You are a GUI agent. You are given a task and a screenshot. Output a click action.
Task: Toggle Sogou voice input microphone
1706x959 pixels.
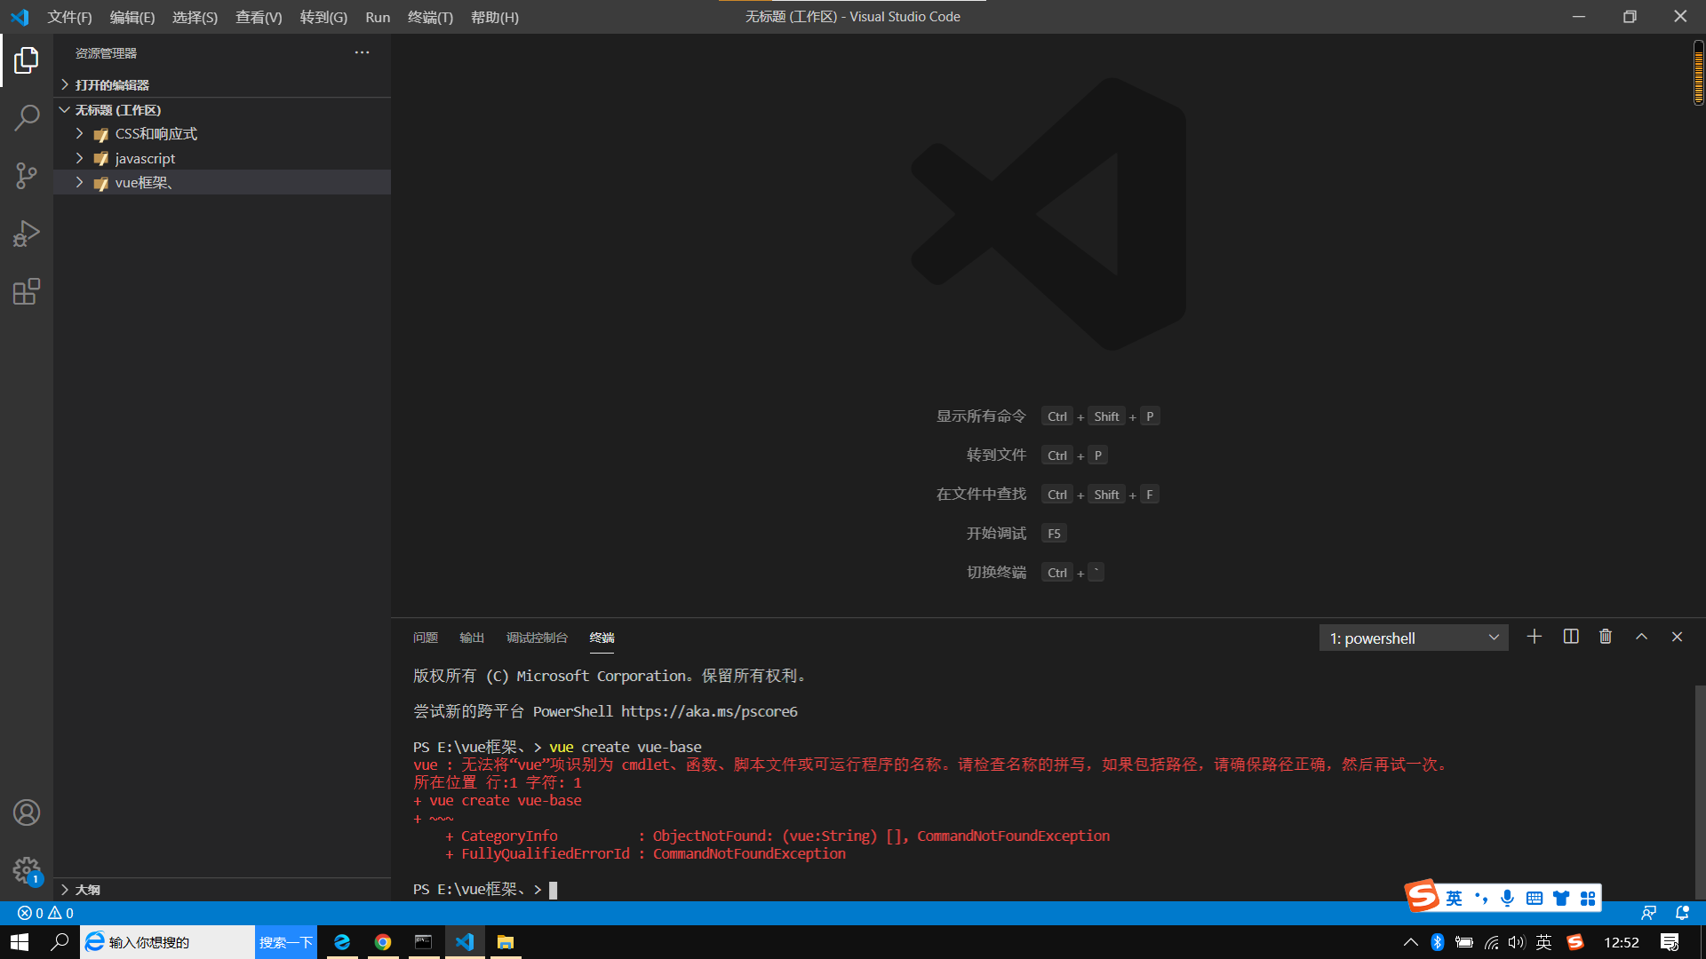[1507, 898]
